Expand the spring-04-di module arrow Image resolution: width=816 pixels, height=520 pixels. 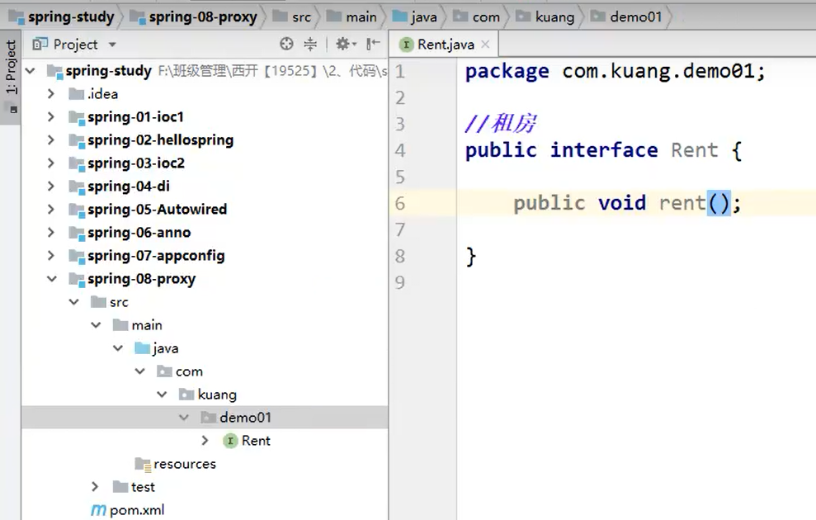tap(51, 186)
